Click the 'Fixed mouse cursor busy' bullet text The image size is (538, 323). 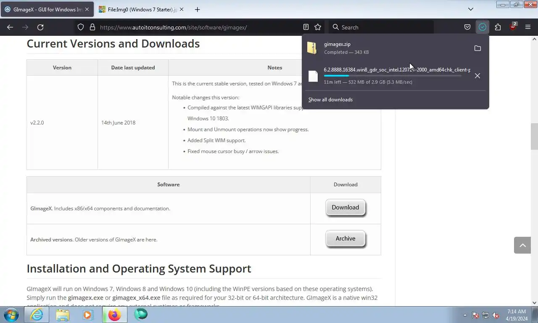click(x=233, y=151)
